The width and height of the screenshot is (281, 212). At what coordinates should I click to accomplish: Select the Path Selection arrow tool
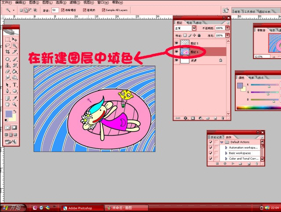(7, 85)
